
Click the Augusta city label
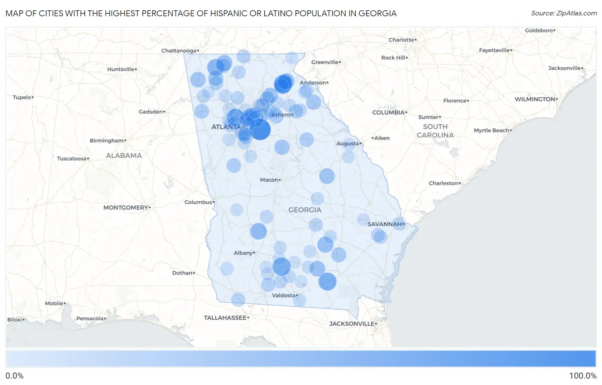[x=348, y=143]
